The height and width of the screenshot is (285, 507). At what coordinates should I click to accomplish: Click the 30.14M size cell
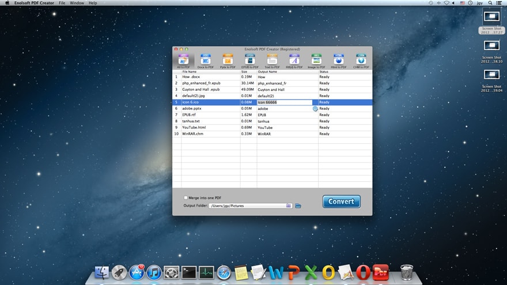tap(247, 83)
